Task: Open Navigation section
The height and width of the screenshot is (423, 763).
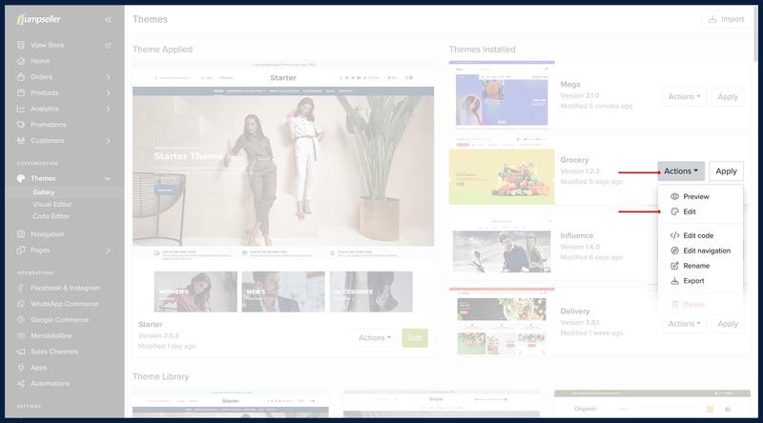Action: [x=47, y=233]
